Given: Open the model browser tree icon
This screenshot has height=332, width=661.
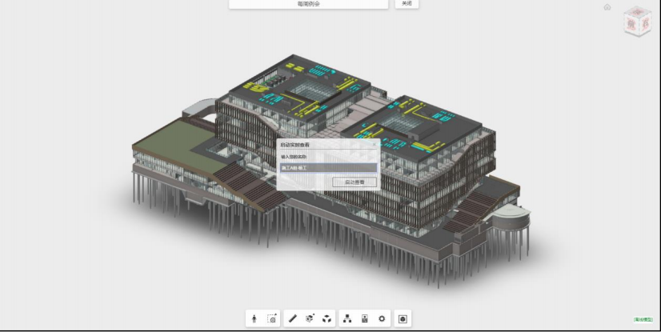Looking at the screenshot, I should pos(347,319).
